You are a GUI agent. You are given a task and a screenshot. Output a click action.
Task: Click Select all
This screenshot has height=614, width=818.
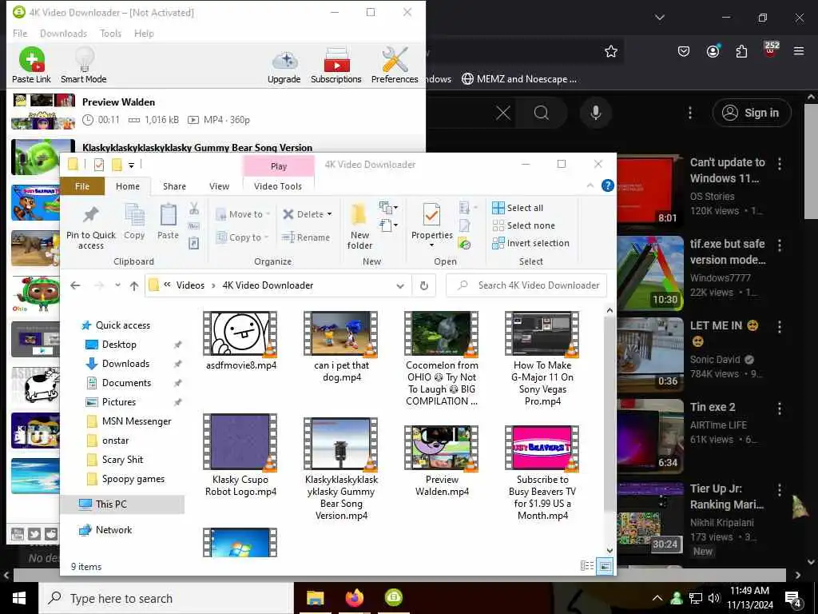coord(518,208)
